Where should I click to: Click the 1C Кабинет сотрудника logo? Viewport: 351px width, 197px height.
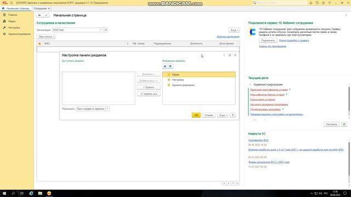pyautogui.click(x=252, y=32)
